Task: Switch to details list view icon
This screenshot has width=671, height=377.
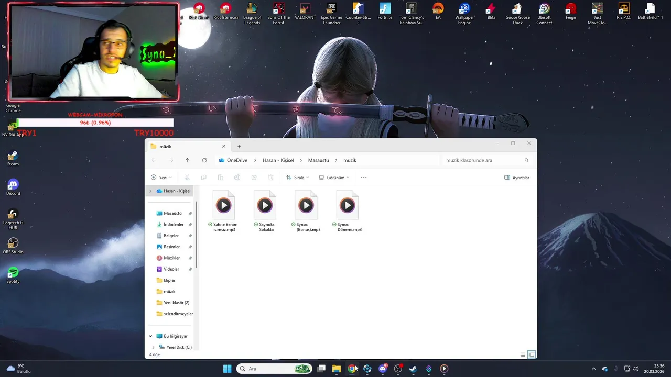Action: pyautogui.click(x=523, y=354)
